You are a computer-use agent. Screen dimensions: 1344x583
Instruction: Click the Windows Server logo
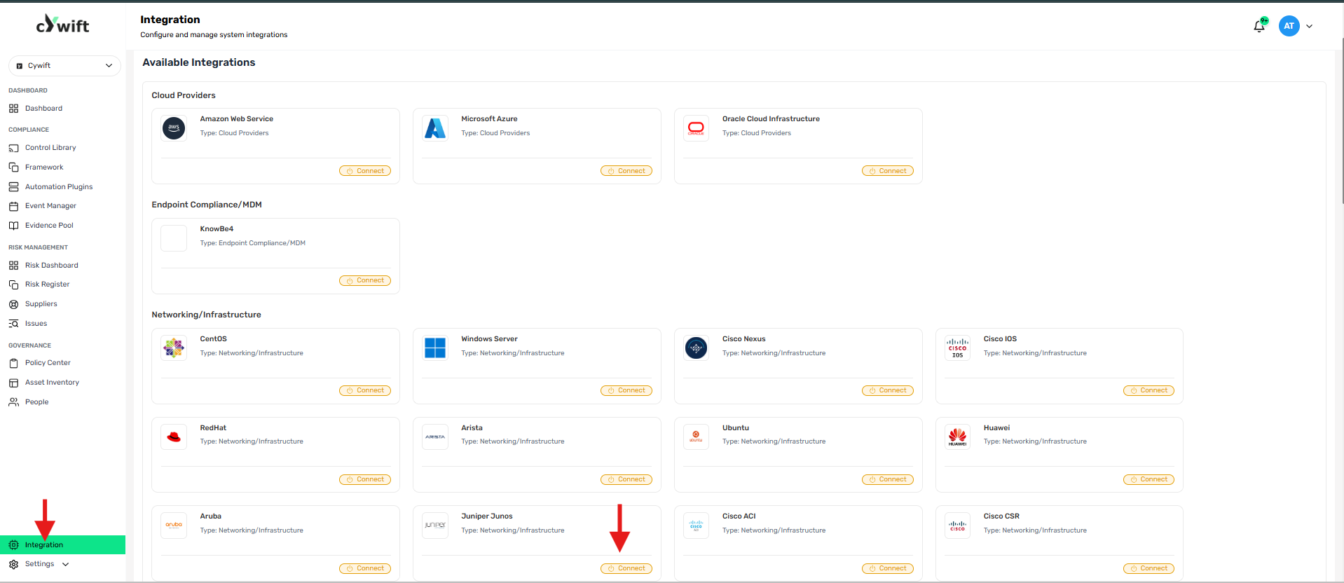(435, 348)
